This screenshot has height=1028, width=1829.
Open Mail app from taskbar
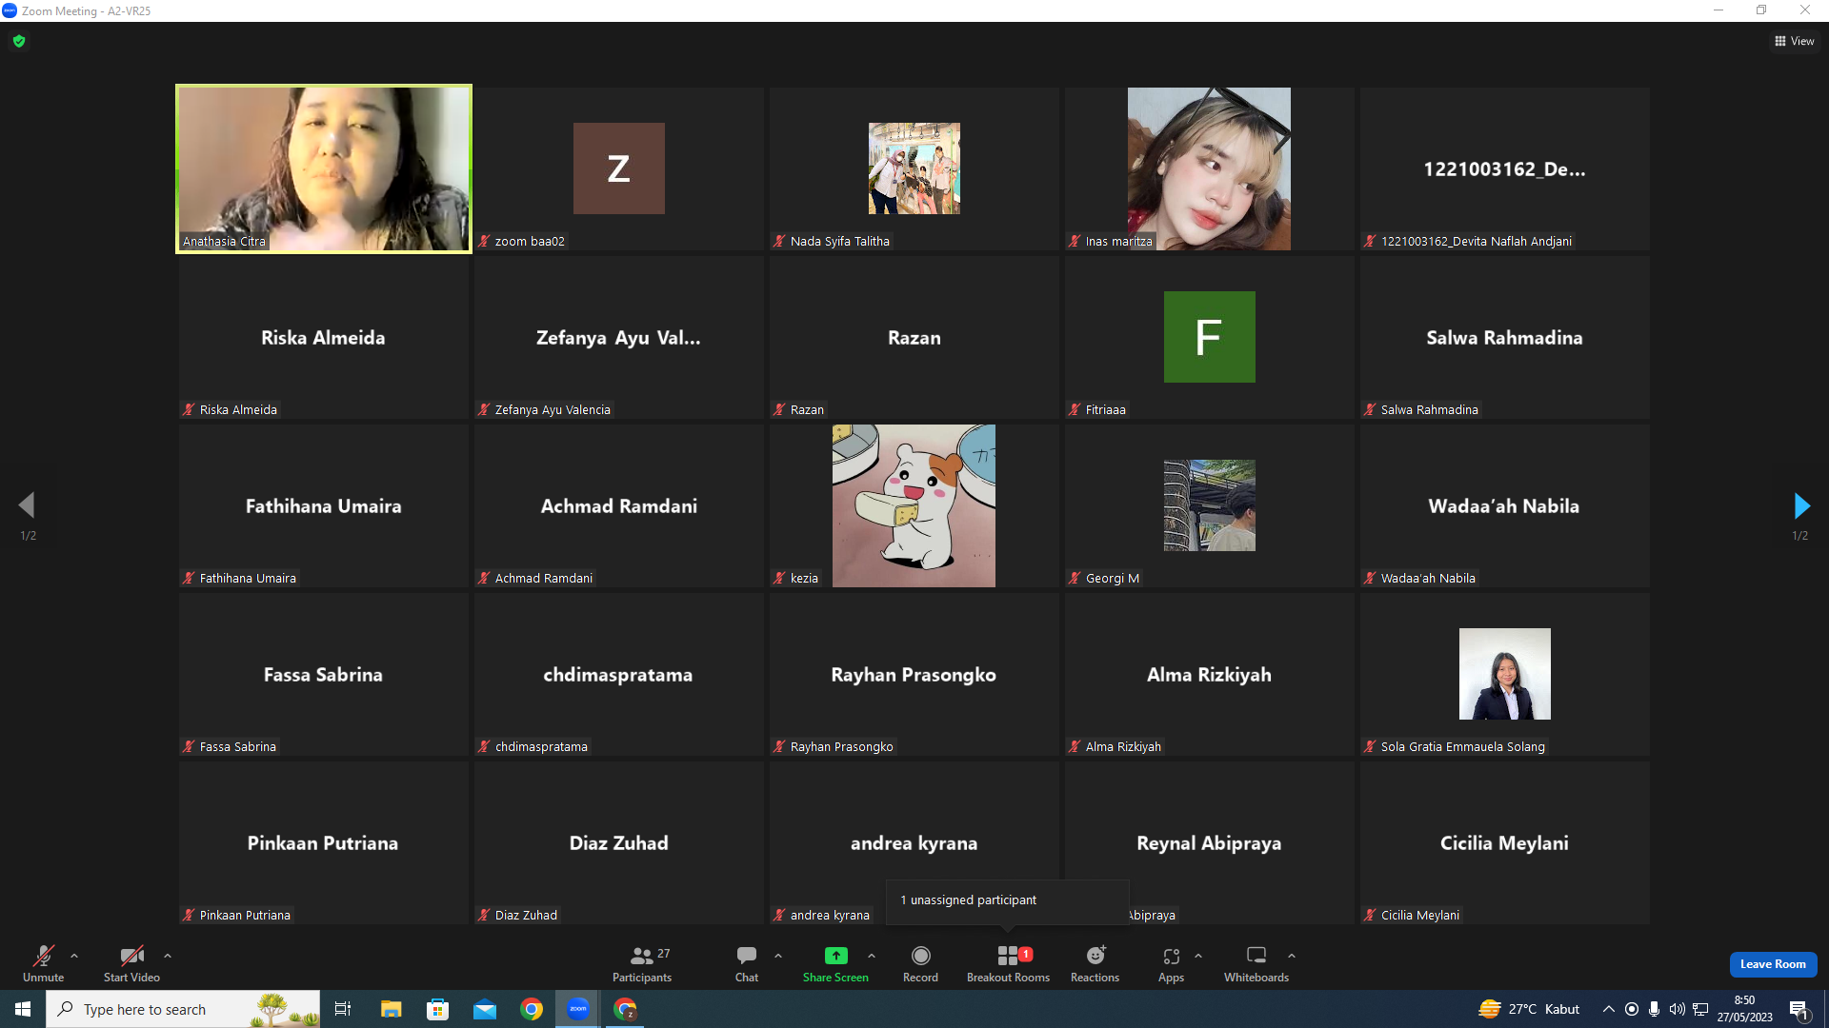[484, 1009]
